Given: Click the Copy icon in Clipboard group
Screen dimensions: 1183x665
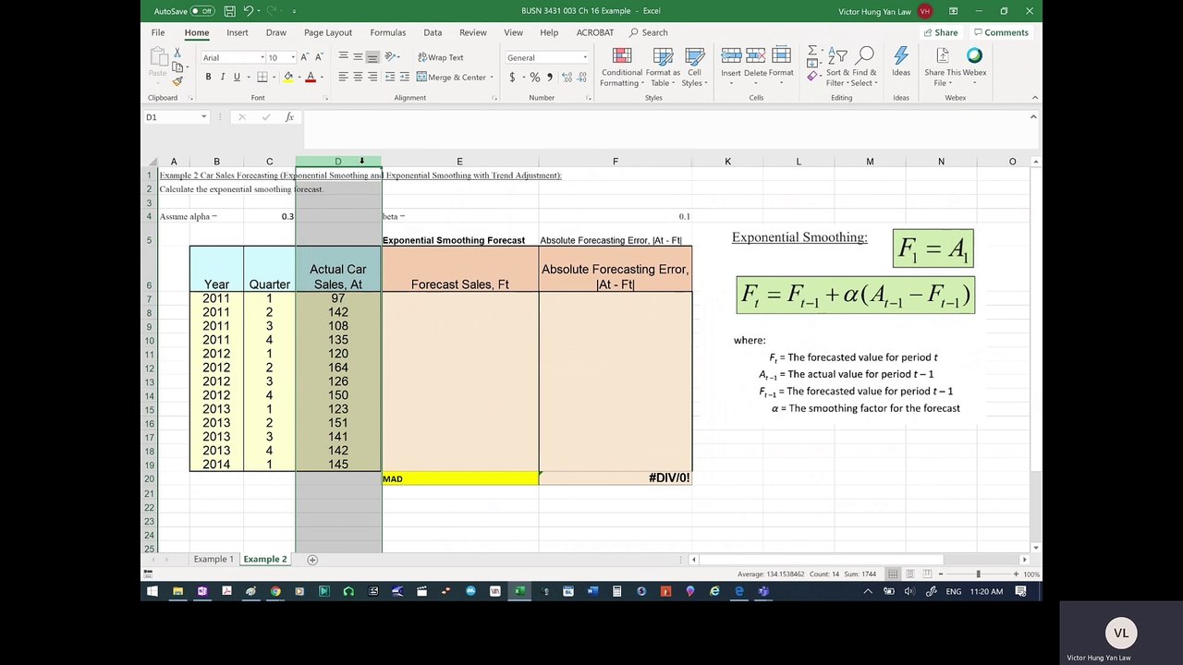Looking at the screenshot, I should (177, 66).
